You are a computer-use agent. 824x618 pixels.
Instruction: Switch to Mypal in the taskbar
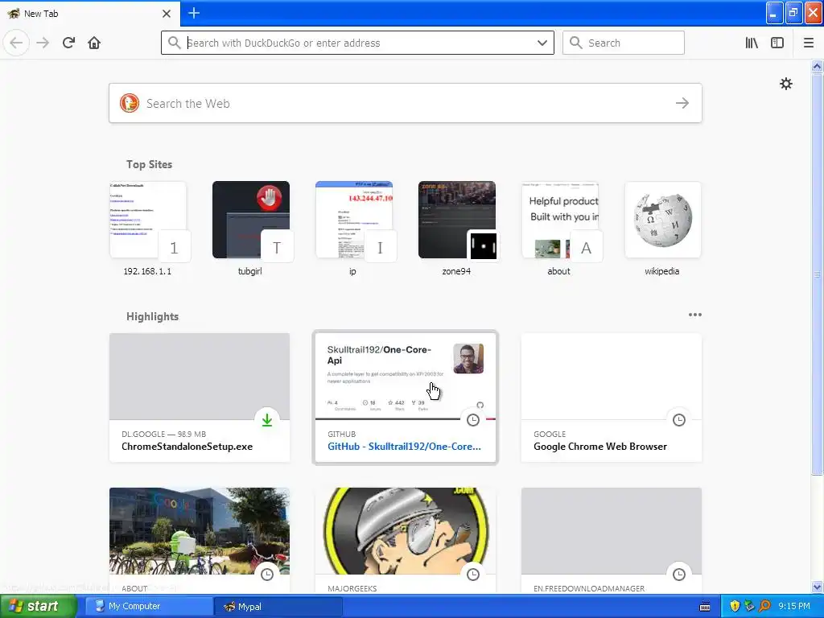(278, 607)
